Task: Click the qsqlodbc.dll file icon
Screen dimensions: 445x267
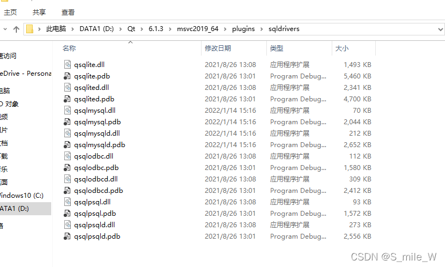Action: pyautogui.click(x=67, y=156)
